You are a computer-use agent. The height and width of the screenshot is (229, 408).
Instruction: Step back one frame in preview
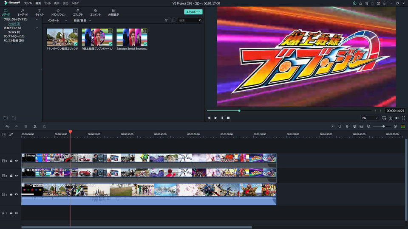[x=209, y=118]
